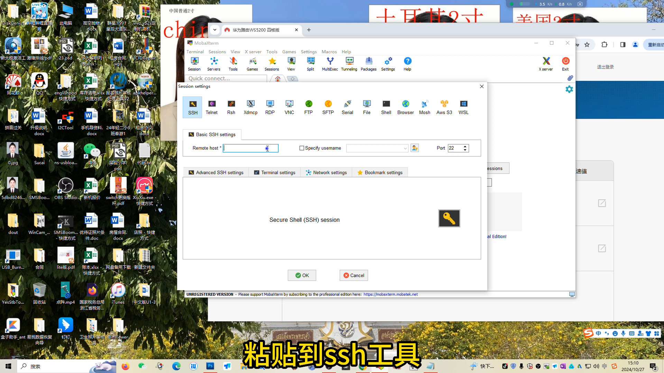Open MobaXterm Tools toolbar icon
This screenshot has height=373, width=664.
(233, 64)
